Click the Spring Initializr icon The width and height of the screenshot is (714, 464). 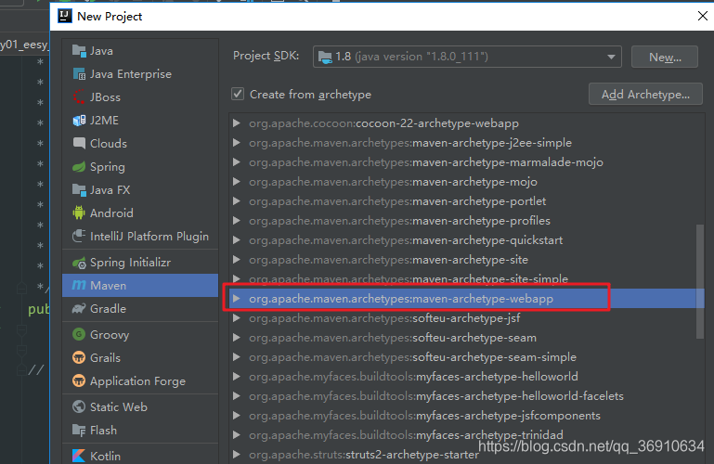pyautogui.click(x=79, y=263)
